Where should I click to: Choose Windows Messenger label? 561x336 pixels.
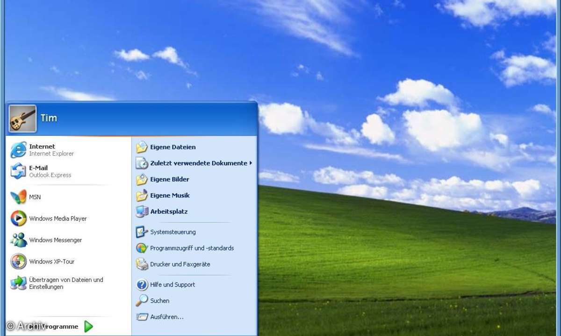tap(55, 240)
